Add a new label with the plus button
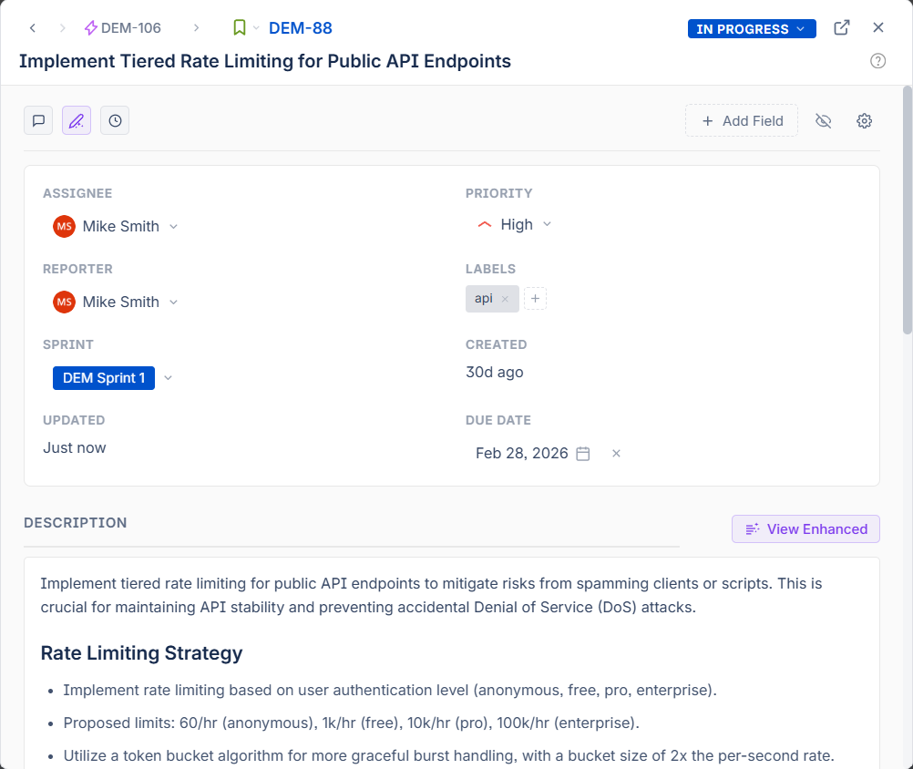 tap(535, 298)
